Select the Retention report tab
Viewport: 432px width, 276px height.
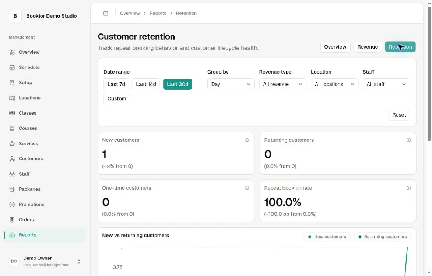[x=400, y=47]
